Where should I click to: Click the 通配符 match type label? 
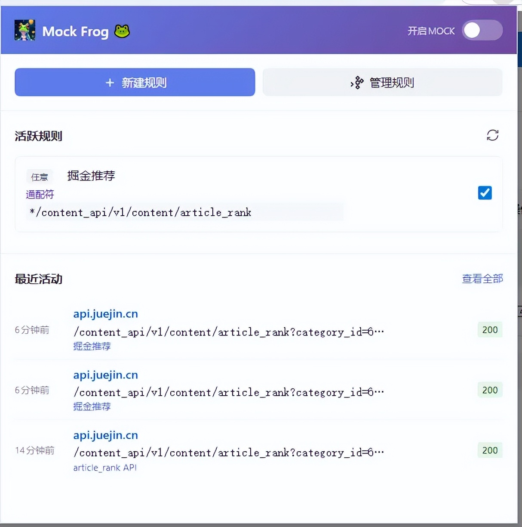pos(40,195)
